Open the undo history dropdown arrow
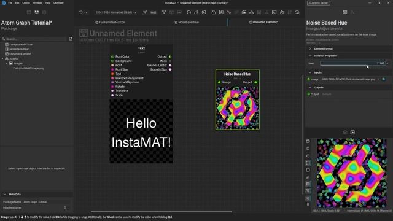Screen dimensions: 393x221 tap(87, 12)
